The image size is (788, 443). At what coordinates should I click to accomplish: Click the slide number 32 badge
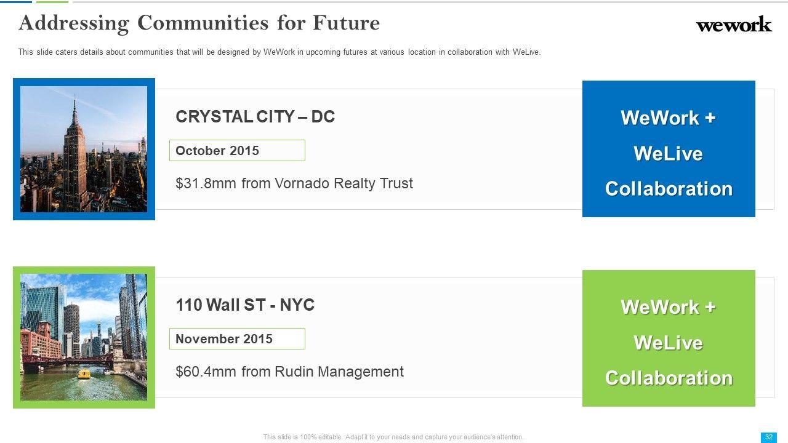click(768, 437)
